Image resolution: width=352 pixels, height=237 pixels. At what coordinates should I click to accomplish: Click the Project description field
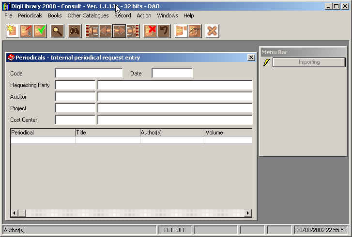click(x=175, y=108)
